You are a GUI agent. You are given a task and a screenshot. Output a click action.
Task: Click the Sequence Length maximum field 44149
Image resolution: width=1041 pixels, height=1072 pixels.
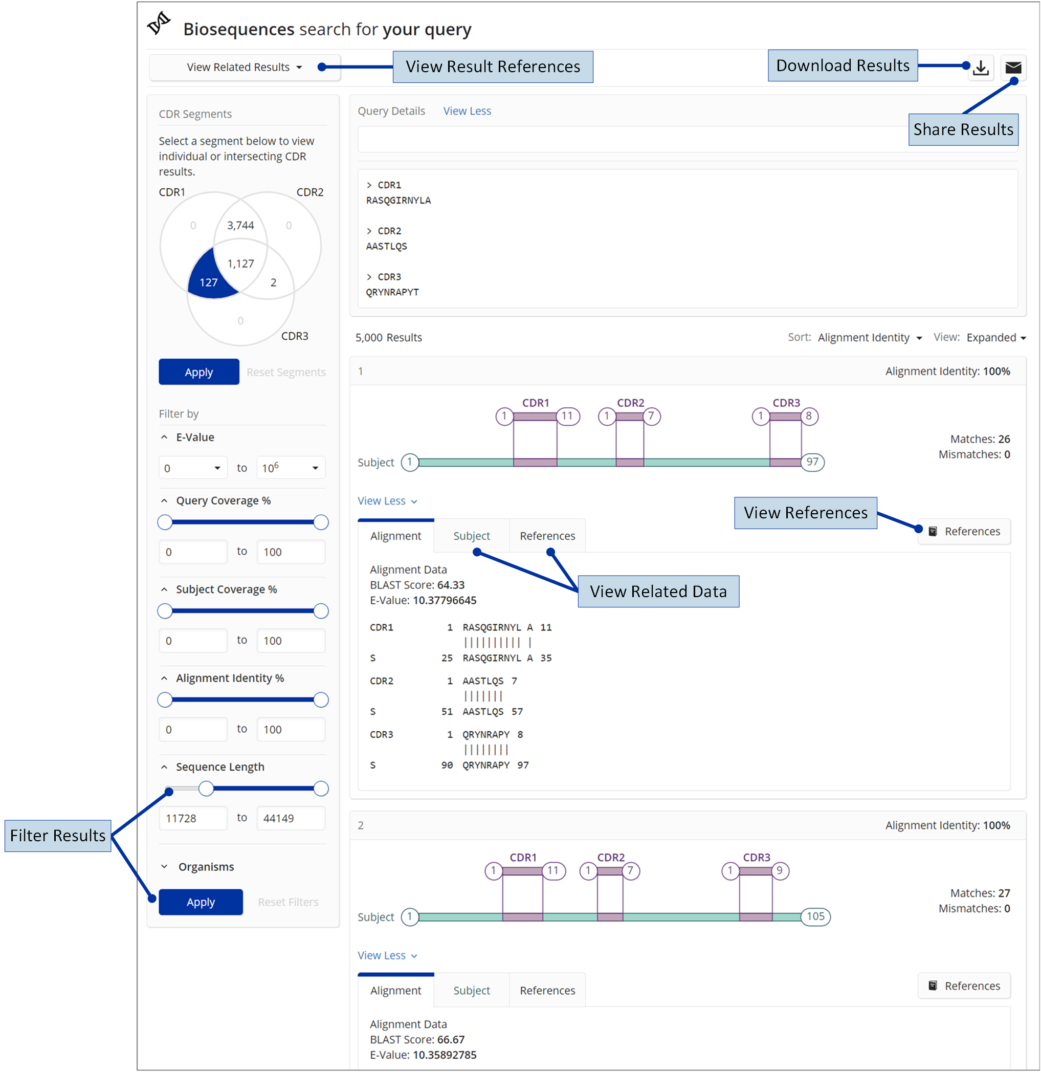pyautogui.click(x=291, y=818)
